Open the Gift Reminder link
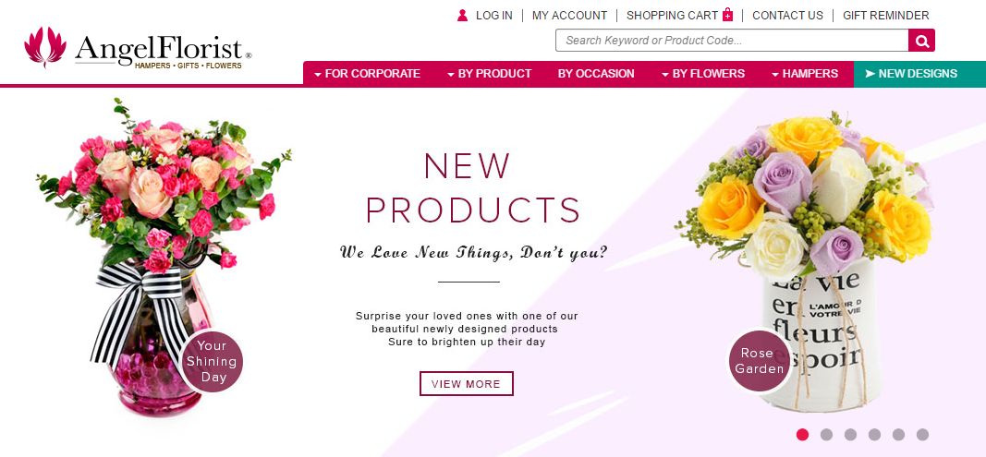Viewport: 986px width, 457px height. coord(885,15)
